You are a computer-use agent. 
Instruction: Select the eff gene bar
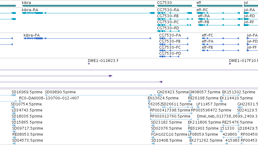pos(219,6)
